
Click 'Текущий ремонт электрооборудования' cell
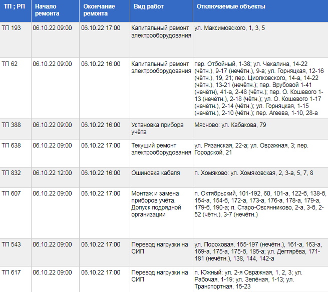click(x=161, y=149)
